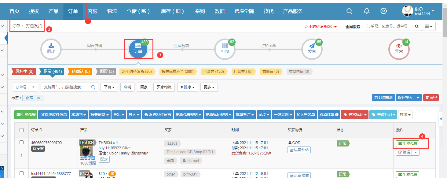Open the 异常 exceptions circle icon
The image size is (447, 178).
(399, 49)
